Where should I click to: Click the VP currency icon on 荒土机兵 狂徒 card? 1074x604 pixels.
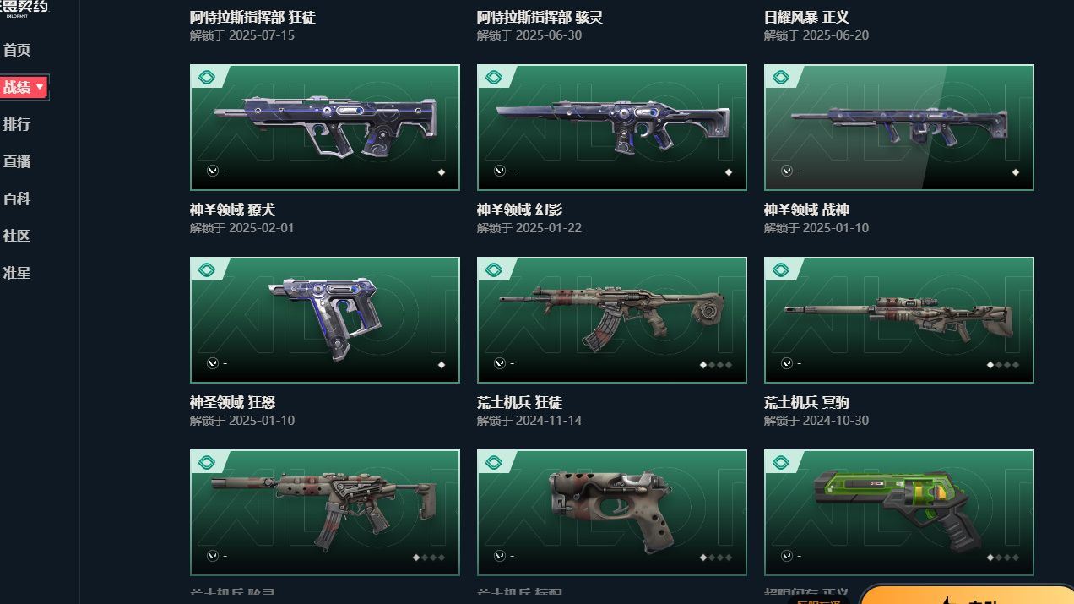click(x=500, y=363)
